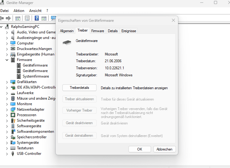The height and width of the screenshot is (168, 230).
Task: Switch to the Ereignisse tab
Action: pos(129,31)
